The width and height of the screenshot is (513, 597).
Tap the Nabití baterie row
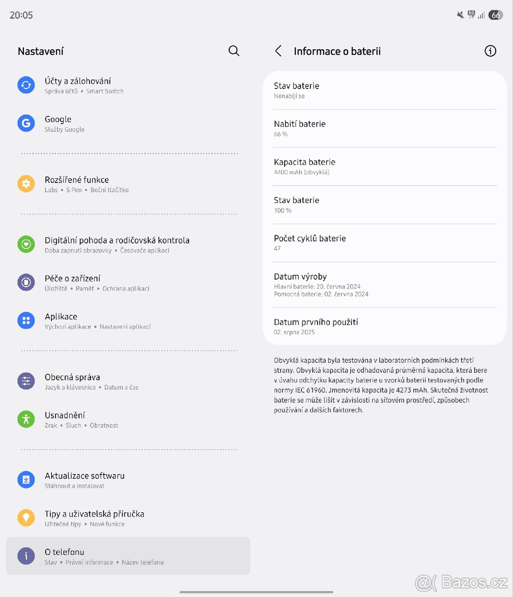pos(384,128)
